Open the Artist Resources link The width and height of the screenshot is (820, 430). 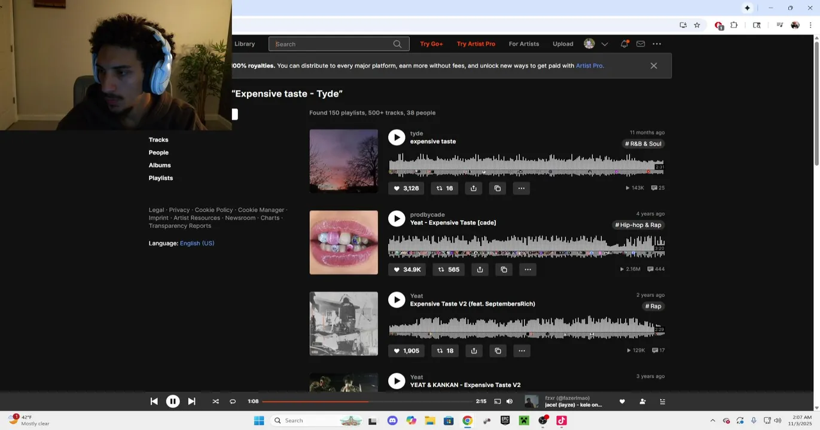pos(197,218)
